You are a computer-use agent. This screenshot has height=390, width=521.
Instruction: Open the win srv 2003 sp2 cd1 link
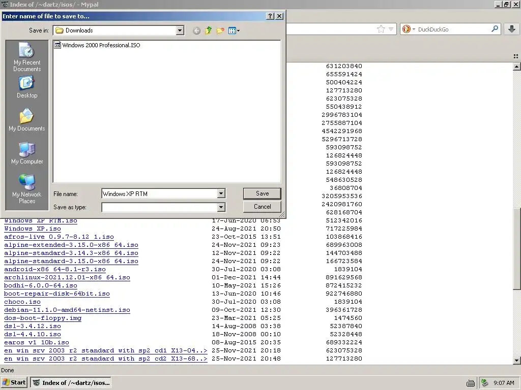[106, 350]
